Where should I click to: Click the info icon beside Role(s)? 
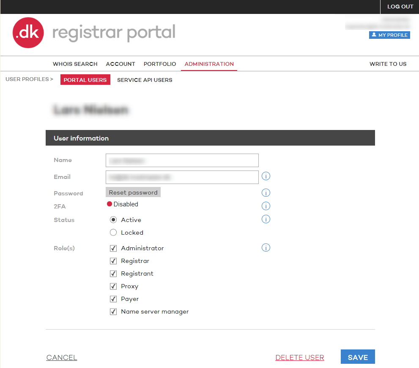[x=266, y=248]
